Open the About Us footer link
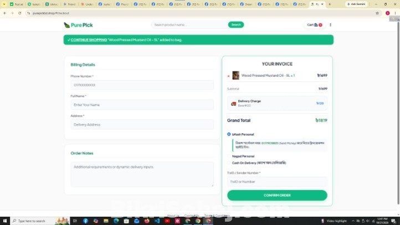The width and height of the screenshot is (400, 225). pyautogui.click(x=173, y=216)
